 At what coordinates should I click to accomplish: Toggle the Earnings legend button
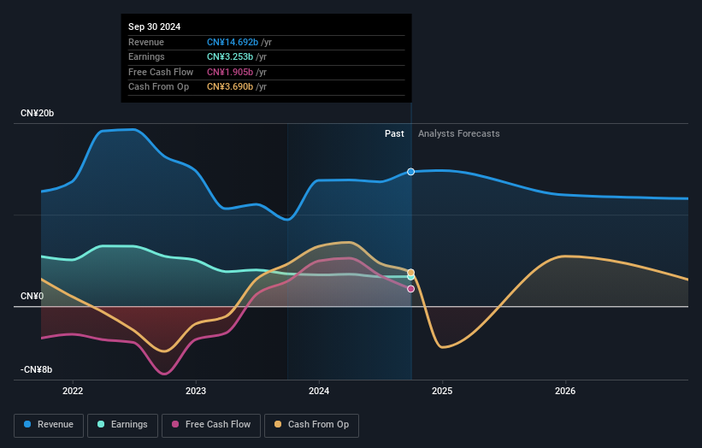tap(122, 425)
